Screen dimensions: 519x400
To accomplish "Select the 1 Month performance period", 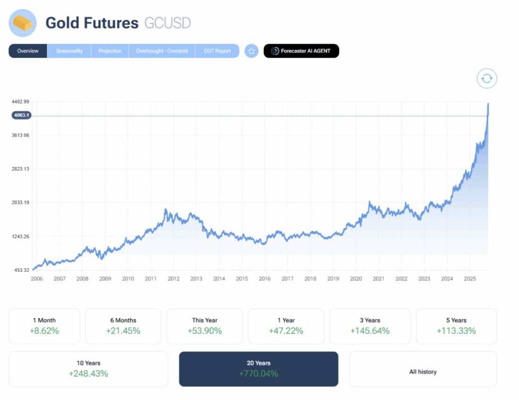I will click(44, 326).
